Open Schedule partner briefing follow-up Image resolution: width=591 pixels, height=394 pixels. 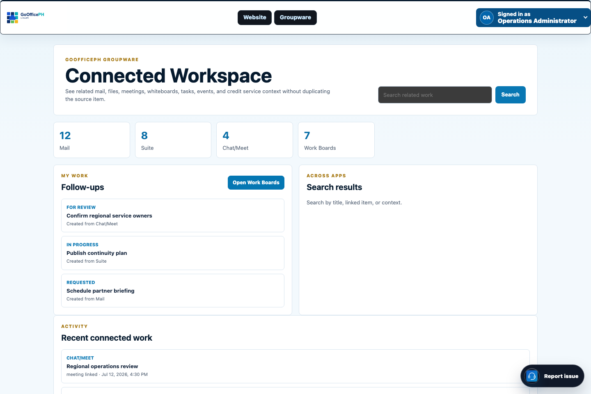pyautogui.click(x=173, y=291)
